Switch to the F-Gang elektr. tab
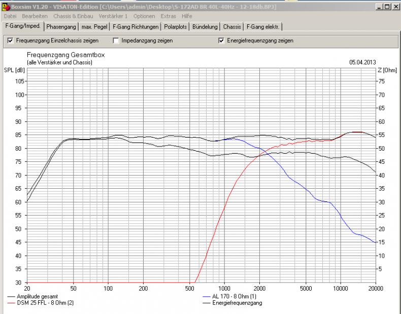Screen dimensions: 401x314 click(x=263, y=27)
